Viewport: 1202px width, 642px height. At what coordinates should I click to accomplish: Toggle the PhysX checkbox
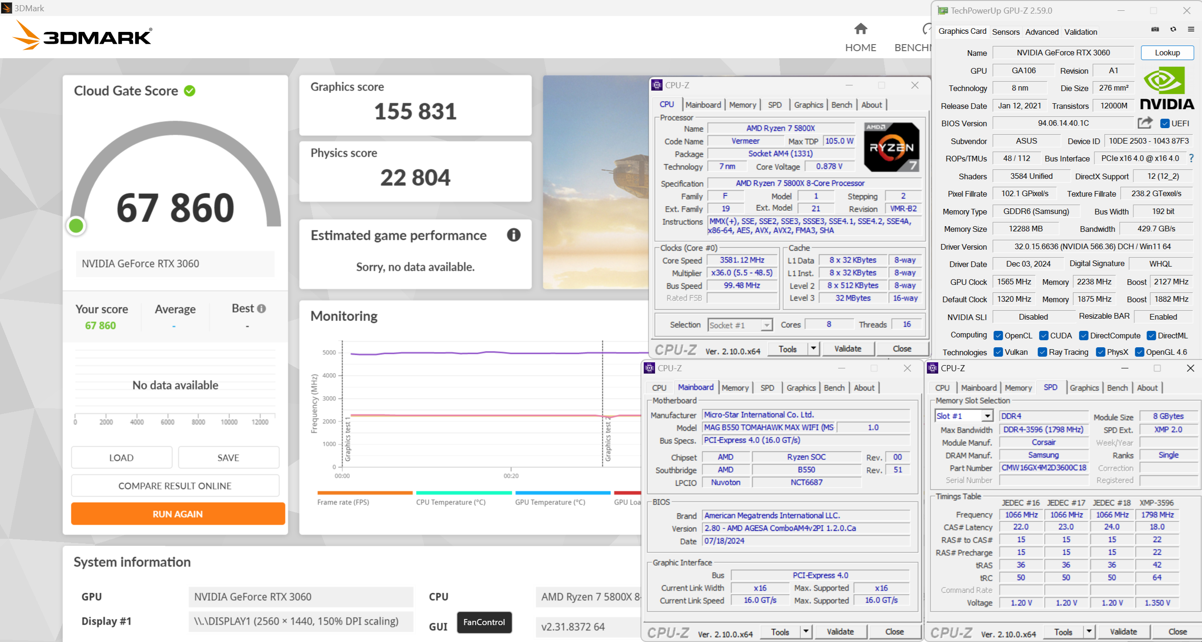[1101, 352]
